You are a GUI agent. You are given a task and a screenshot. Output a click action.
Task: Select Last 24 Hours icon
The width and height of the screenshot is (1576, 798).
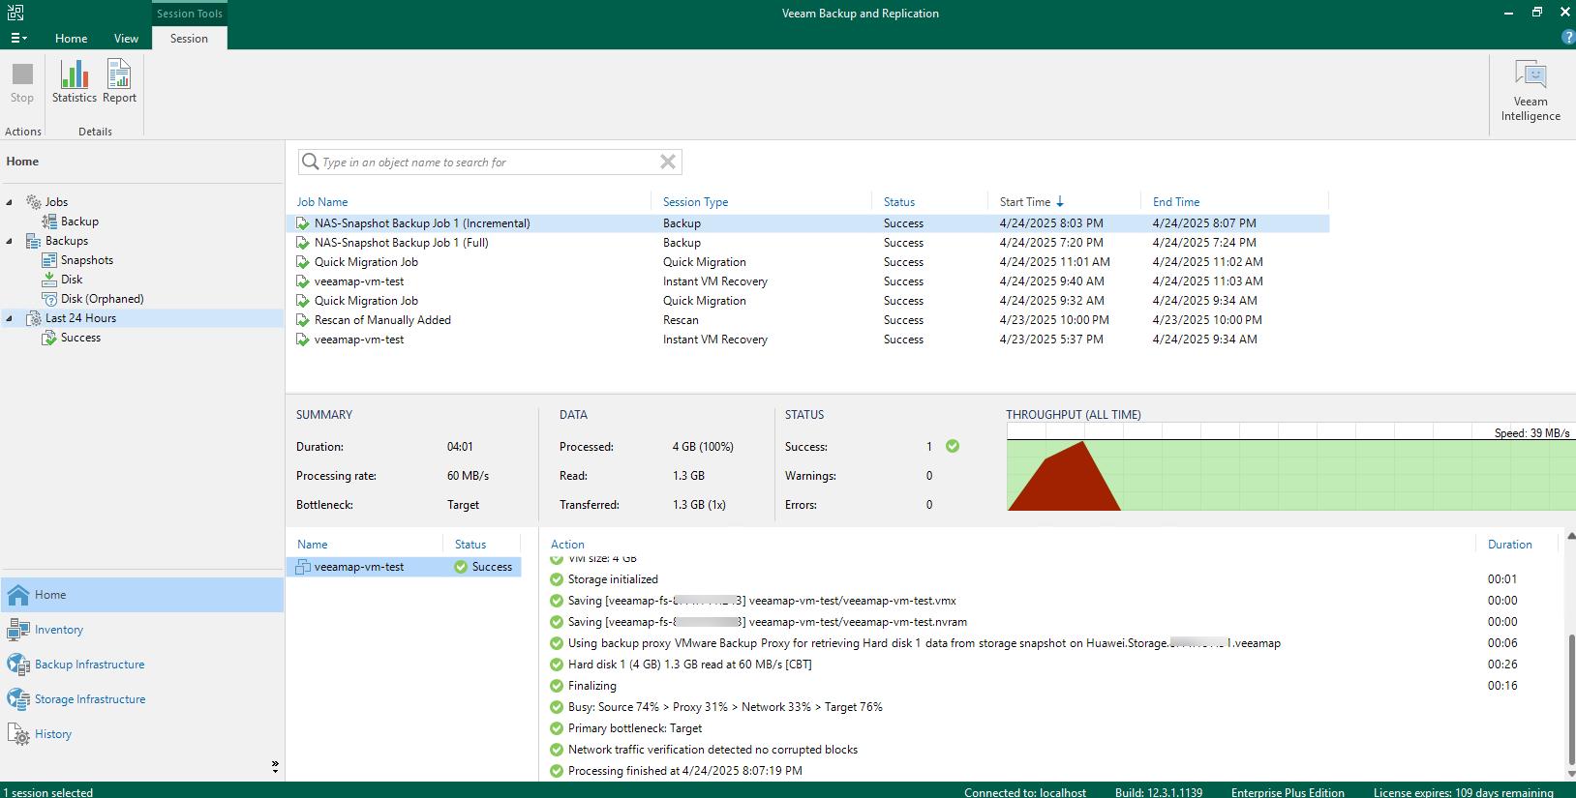(x=34, y=318)
